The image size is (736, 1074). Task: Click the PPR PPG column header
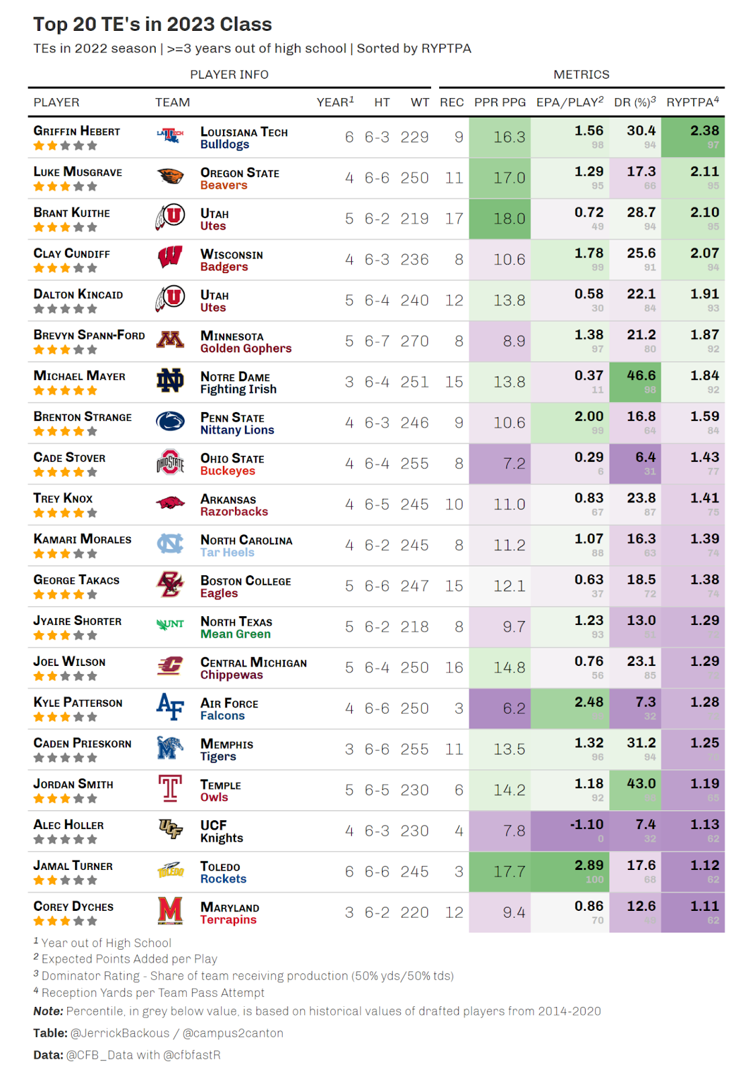(500, 102)
